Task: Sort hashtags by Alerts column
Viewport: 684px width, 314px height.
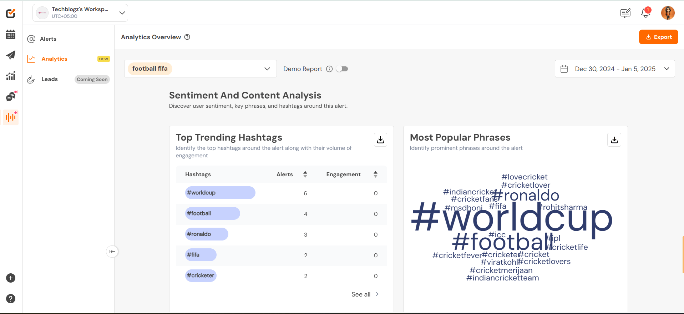Action: (x=305, y=174)
